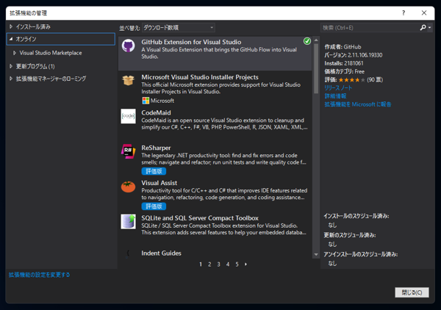
Task: Close the 拡張機能の管理 dialog
Action: pos(424,12)
